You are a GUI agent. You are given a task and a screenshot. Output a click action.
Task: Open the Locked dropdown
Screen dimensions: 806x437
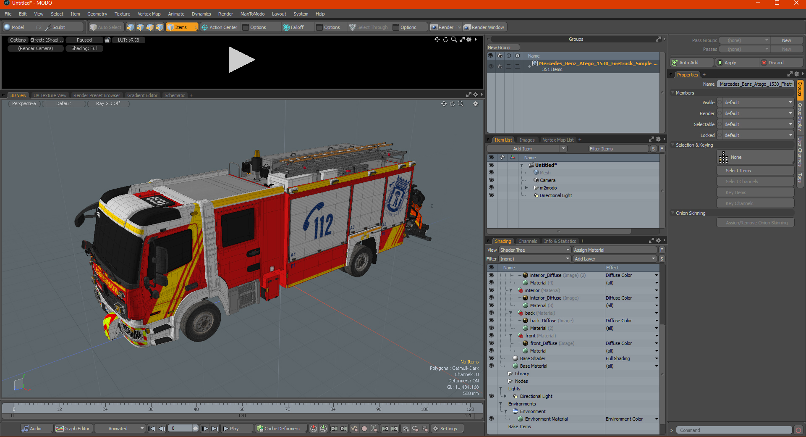(756, 135)
